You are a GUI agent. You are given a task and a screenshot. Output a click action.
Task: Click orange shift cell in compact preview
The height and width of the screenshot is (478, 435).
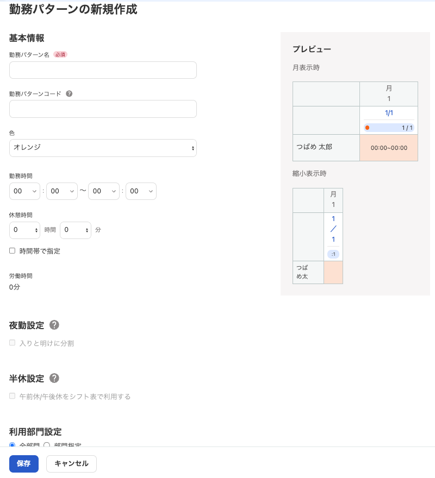pyautogui.click(x=333, y=273)
